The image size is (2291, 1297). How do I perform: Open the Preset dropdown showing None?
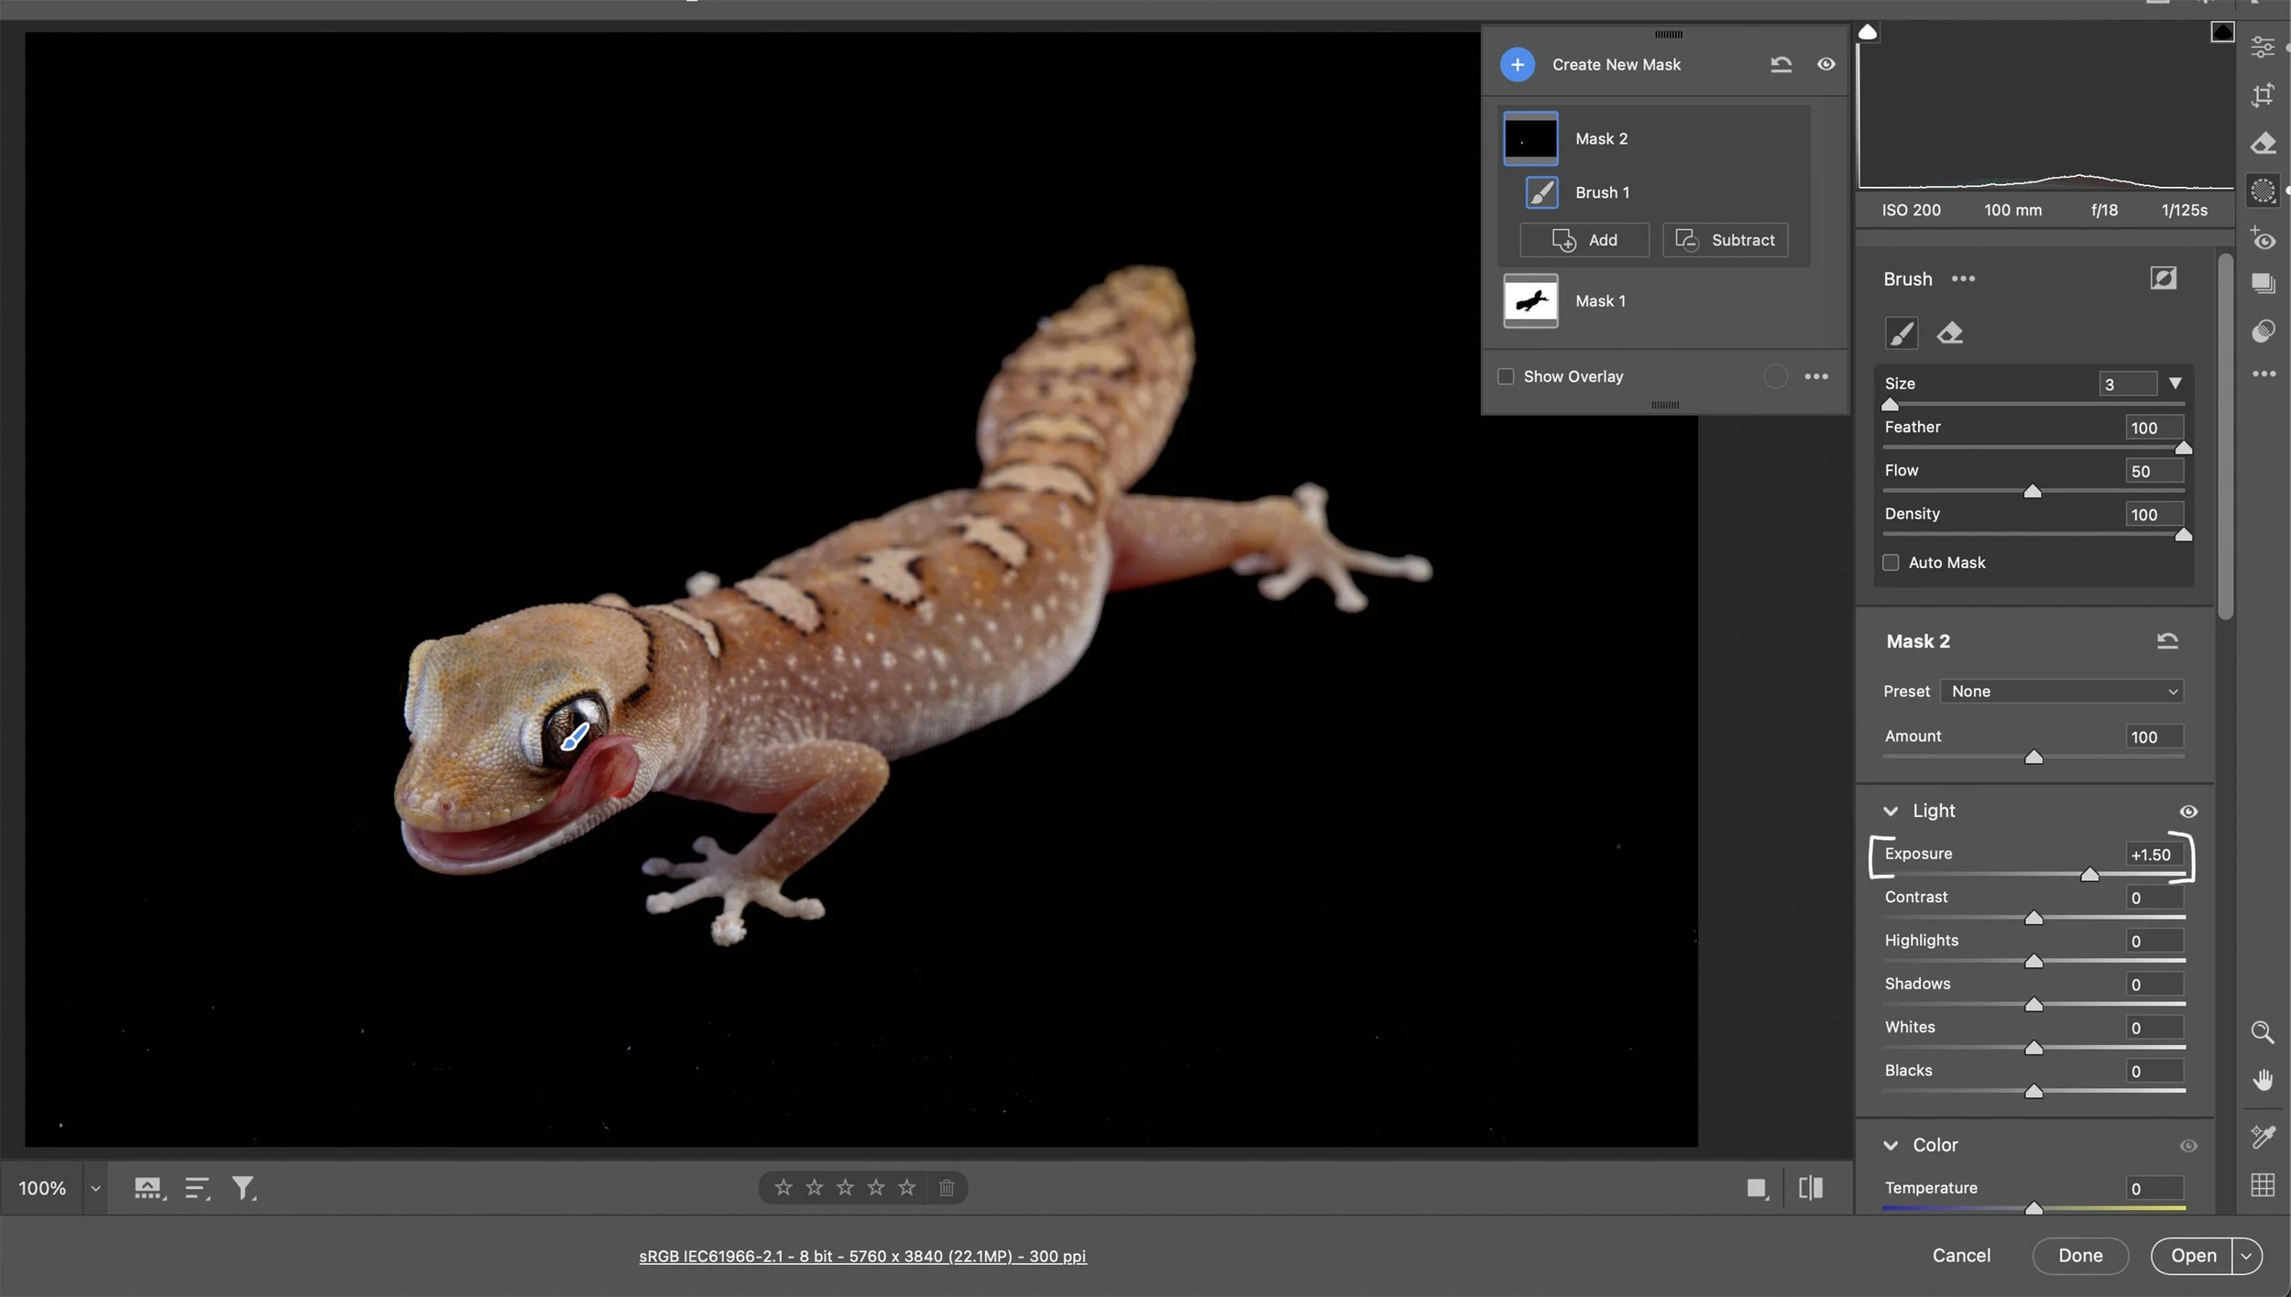click(2062, 691)
